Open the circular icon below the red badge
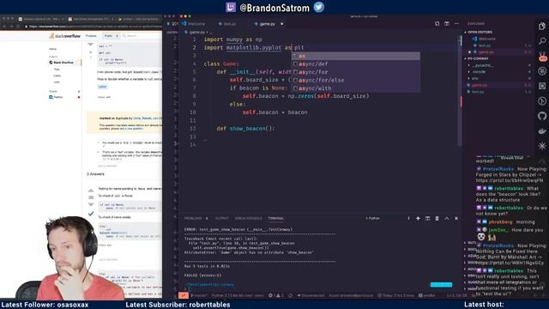 pos(542,71)
